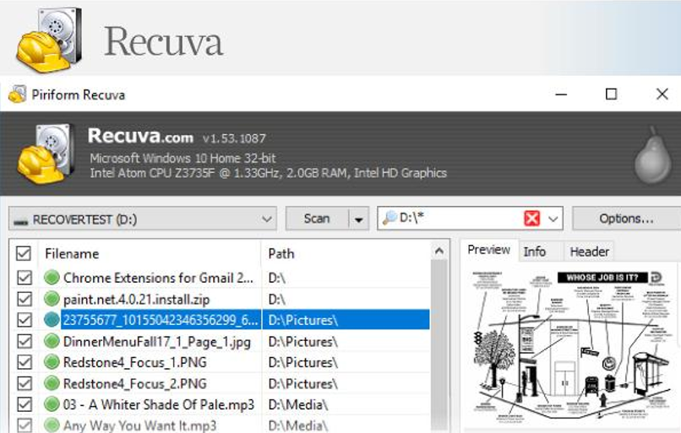This screenshot has width=681, height=433.
Task: Click the green dot for Any Way You Want It.mp3
Action: 52,425
